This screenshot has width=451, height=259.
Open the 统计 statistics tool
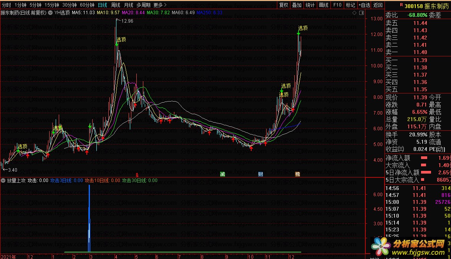click(310, 5)
